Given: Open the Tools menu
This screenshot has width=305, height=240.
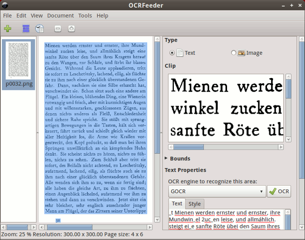Looking at the screenshot, I should click(x=85, y=16).
